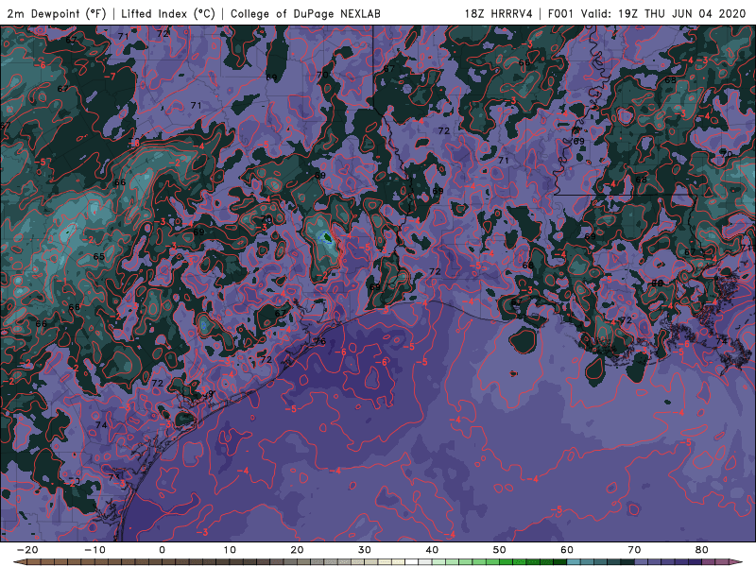Click the 'F001' forecast hour label
Screen dimensions: 756x567
click(x=560, y=13)
